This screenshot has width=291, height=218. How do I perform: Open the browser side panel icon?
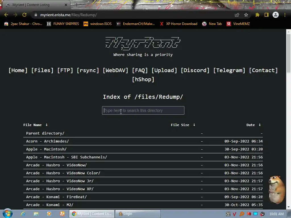267,15
